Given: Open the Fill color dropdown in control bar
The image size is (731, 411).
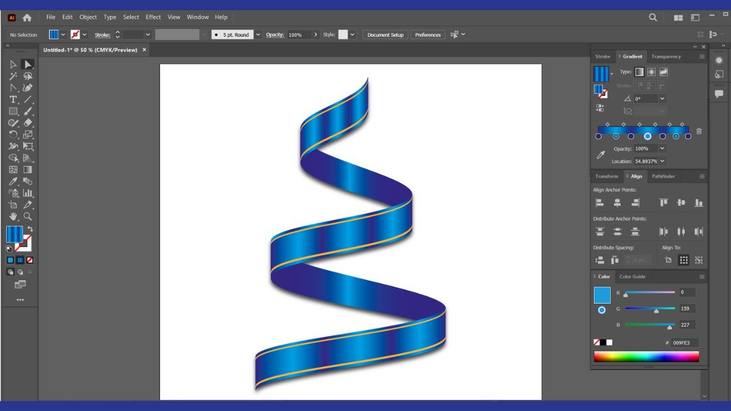Looking at the screenshot, I should pos(63,35).
